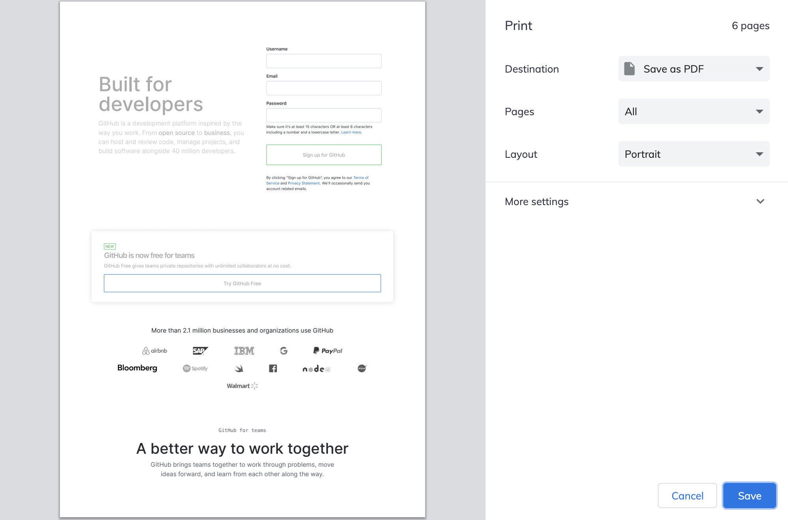This screenshot has height=520, width=788.
Task: Click the Try GitHub Free button
Action: pyautogui.click(x=242, y=283)
